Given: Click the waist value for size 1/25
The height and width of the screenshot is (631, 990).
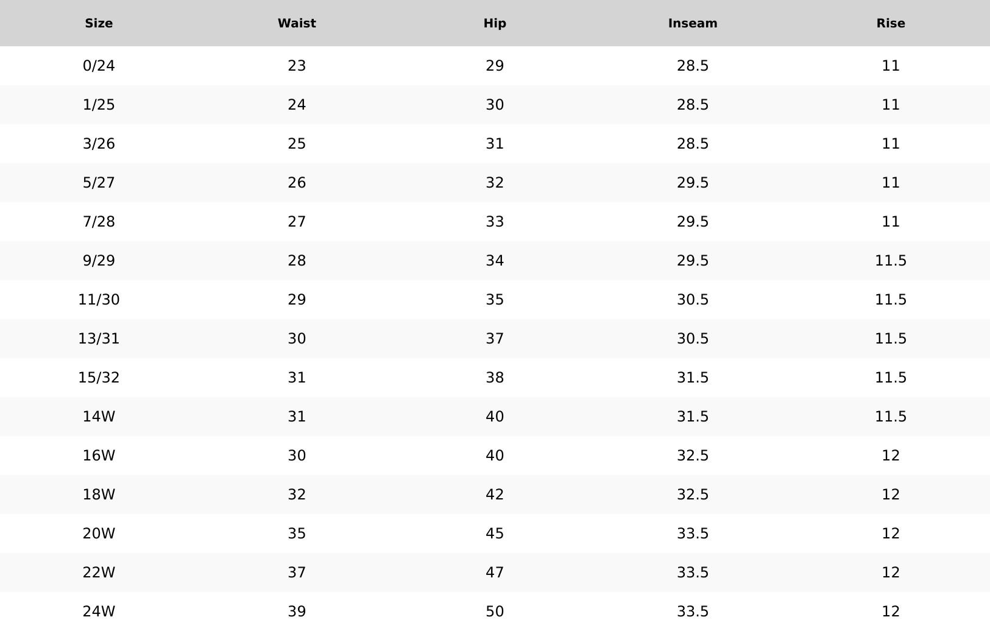Looking at the screenshot, I should click(x=297, y=105).
